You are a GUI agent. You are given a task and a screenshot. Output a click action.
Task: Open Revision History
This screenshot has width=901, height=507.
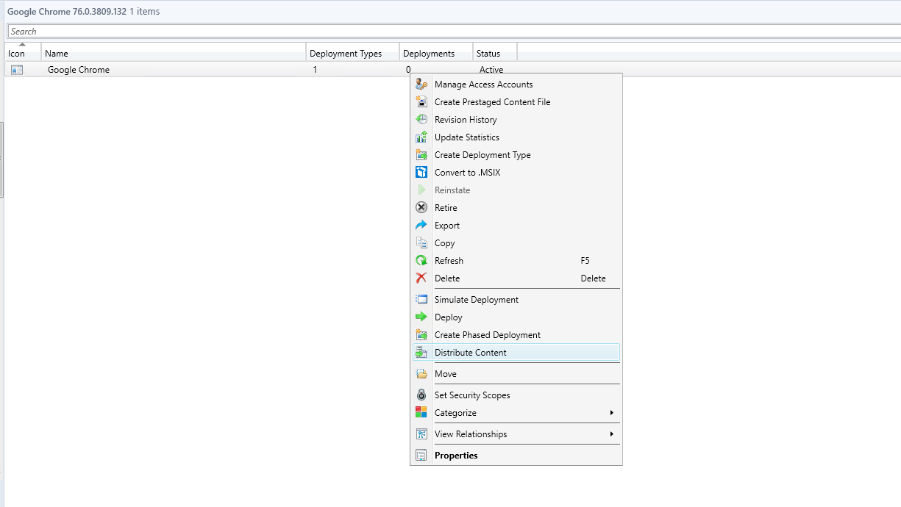pyautogui.click(x=516, y=120)
